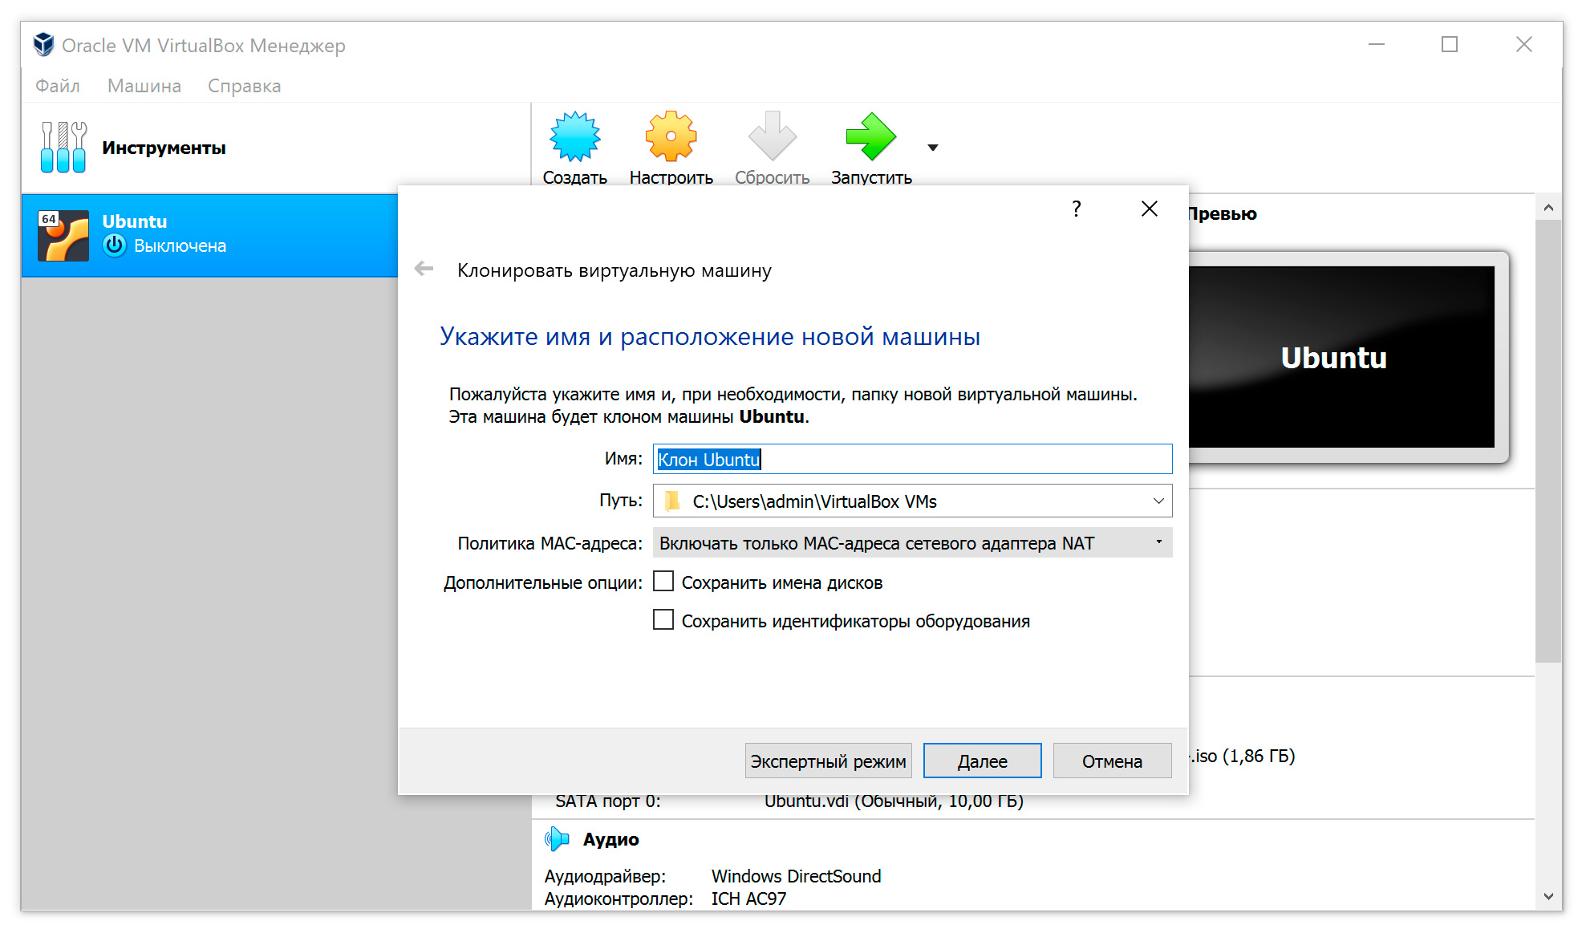Open the Справка menu
Screen dimensions: 1586x929
(245, 86)
